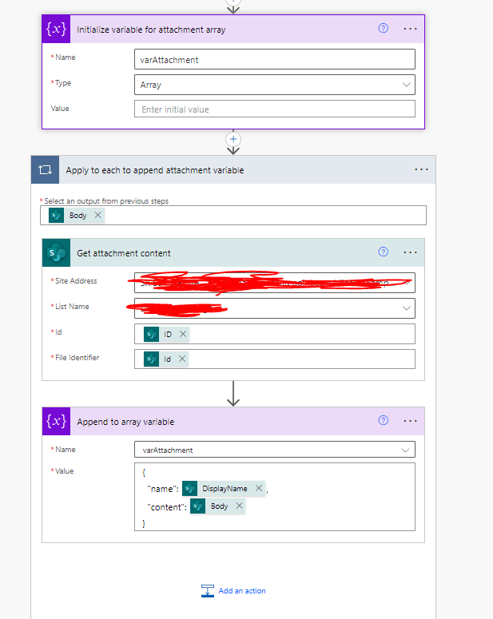The width and height of the screenshot is (493, 619).
Task: Click the Add an action link
Action: (x=242, y=590)
